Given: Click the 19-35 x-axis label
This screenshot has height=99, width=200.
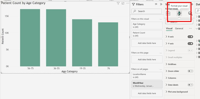Looking at the screenshot, I should pos(82,68).
